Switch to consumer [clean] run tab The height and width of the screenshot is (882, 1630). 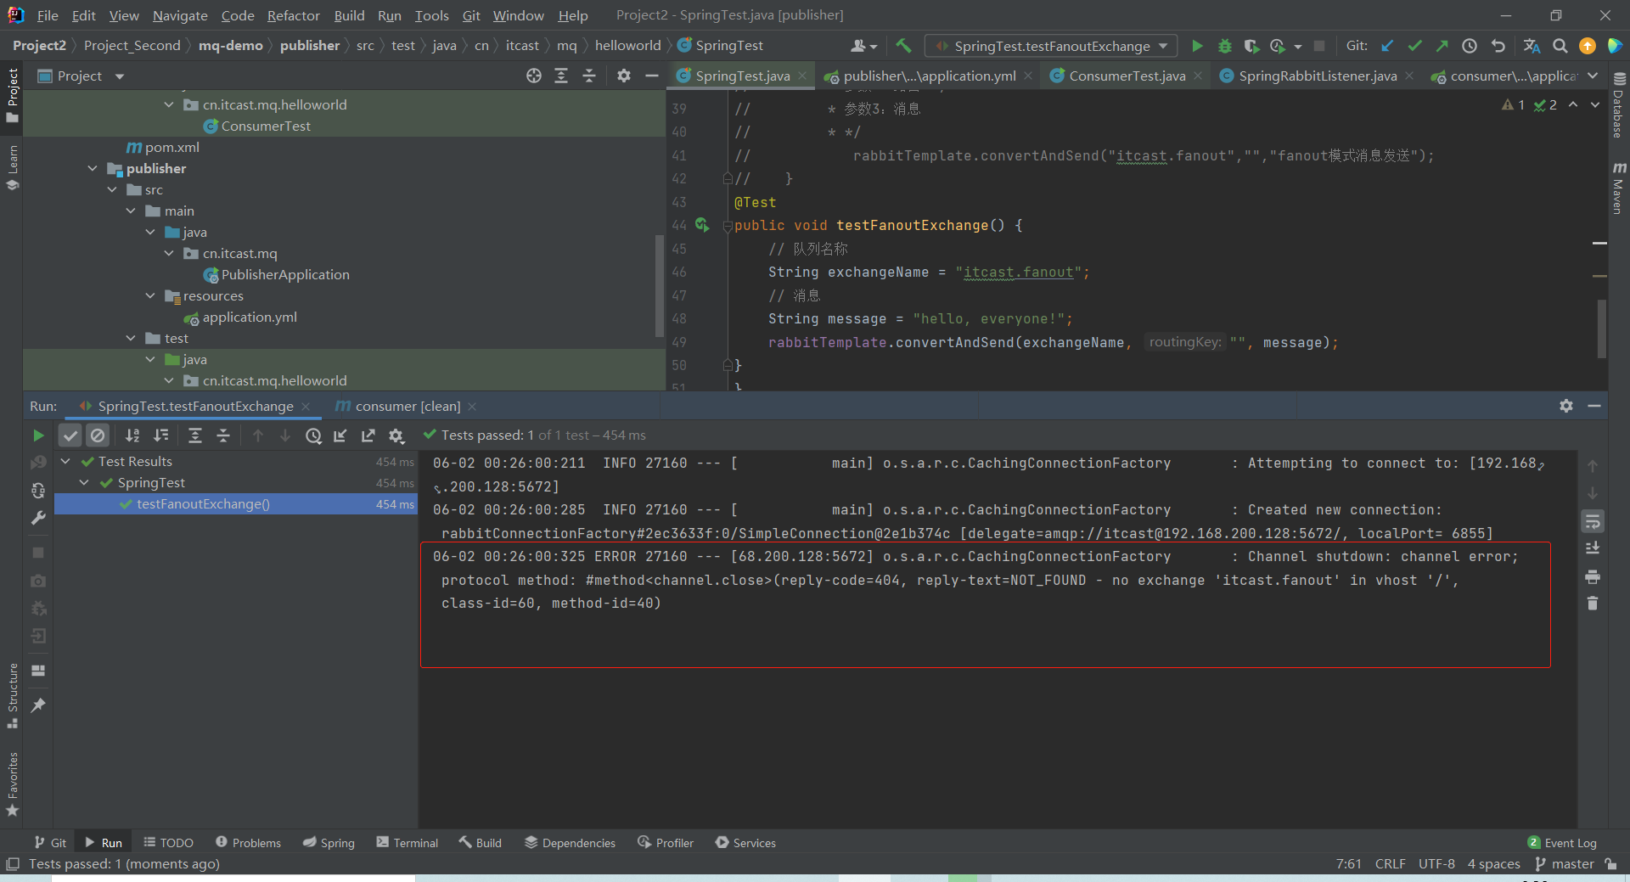pos(407,407)
